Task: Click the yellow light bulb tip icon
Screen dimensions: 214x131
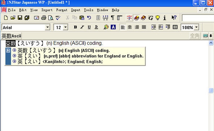Action: 158,18
